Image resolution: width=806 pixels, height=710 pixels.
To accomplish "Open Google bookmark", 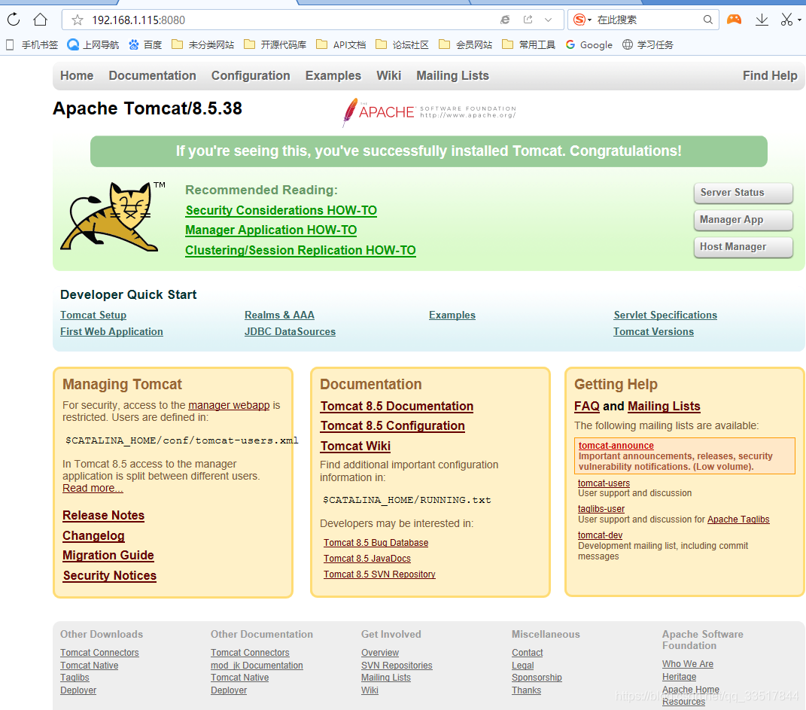I will click(x=589, y=44).
